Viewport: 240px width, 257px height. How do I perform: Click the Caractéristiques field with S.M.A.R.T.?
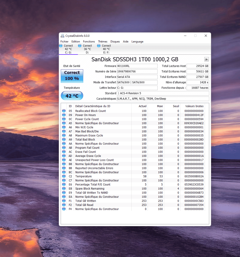(x=163, y=99)
